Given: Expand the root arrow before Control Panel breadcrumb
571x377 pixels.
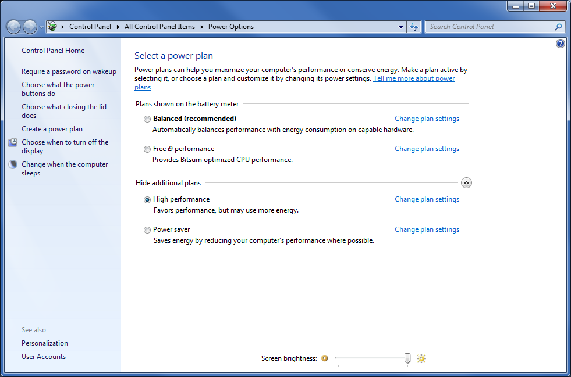Looking at the screenshot, I should click(x=63, y=27).
